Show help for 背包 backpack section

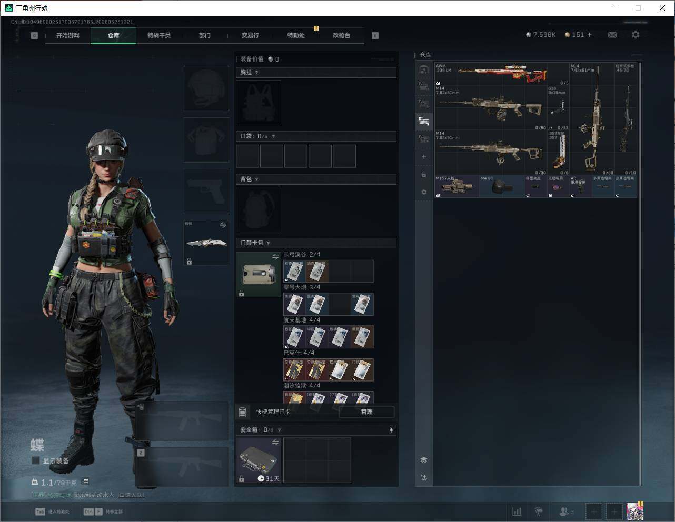click(x=257, y=179)
